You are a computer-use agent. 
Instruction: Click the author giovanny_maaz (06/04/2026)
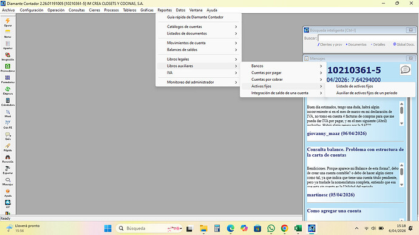coord(336,134)
